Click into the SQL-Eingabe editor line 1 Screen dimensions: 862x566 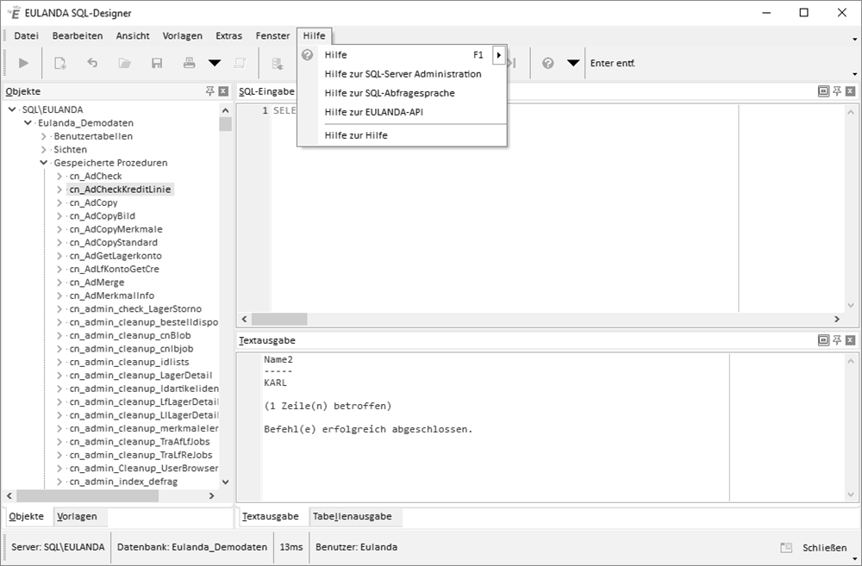504,110
